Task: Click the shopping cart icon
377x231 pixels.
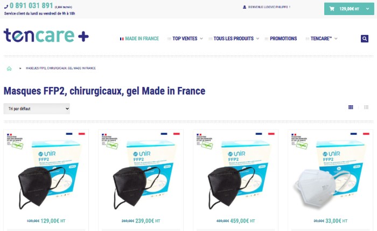Action: click(x=332, y=9)
